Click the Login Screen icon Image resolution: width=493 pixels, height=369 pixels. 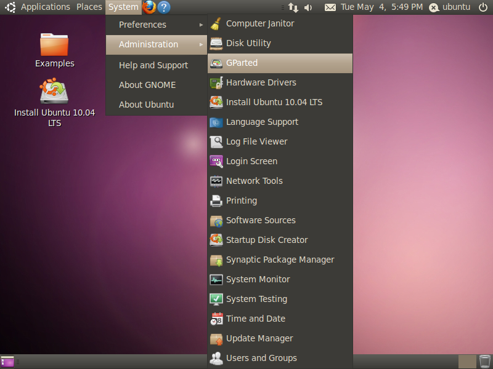pos(216,161)
